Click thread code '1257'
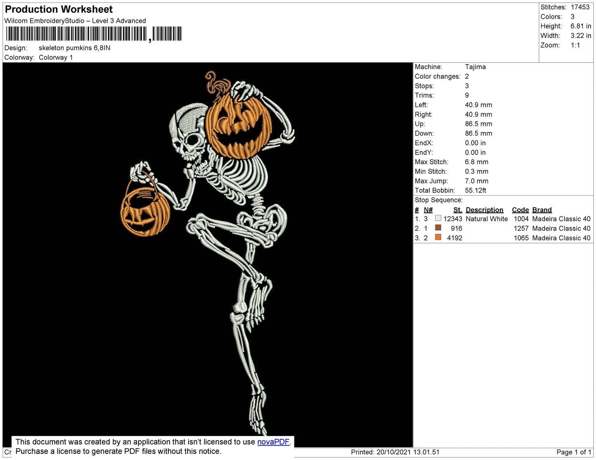The height and width of the screenshot is (460, 596). pos(521,228)
